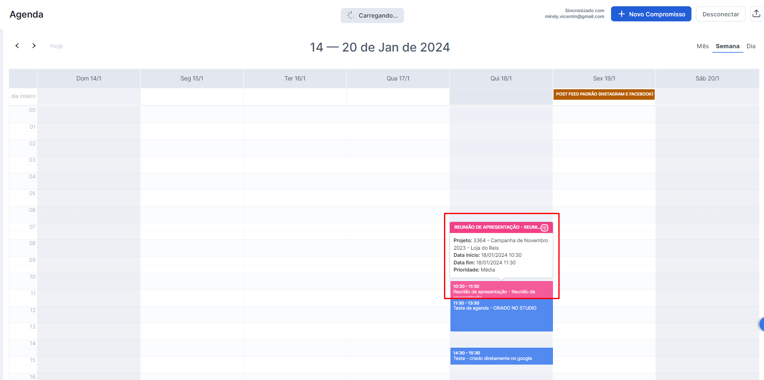Open the 14:30 Teste criado no google event
Viewport: 764px width, 380px height.
click(x=501, y=356)
